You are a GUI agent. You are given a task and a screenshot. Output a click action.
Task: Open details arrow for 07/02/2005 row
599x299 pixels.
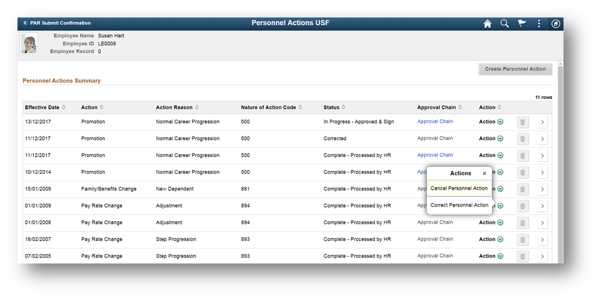(x=542, y=256)
